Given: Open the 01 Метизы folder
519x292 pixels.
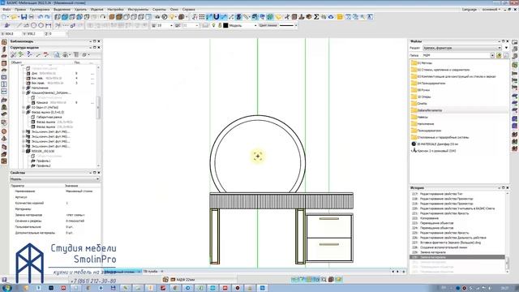Looking at the screenshot, I should pyautogui.click(x=424, y=63).
